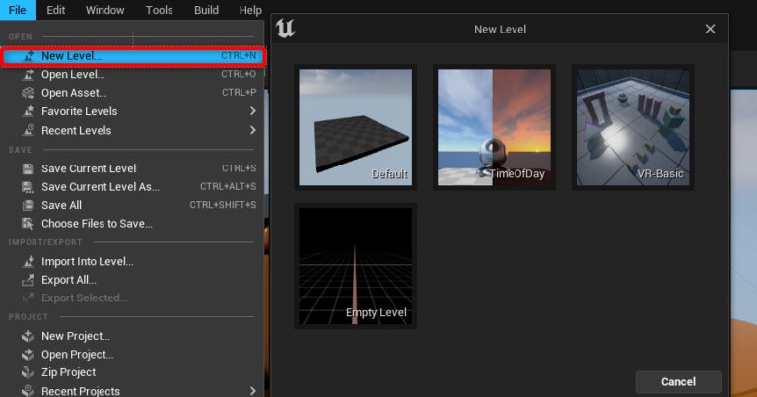757x397 pixels.
Task: Select the Empty Level template
Action: [x=356, y=266]
